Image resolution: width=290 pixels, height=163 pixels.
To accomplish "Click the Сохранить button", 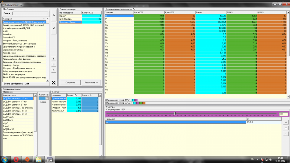I will tap(70, 83).
